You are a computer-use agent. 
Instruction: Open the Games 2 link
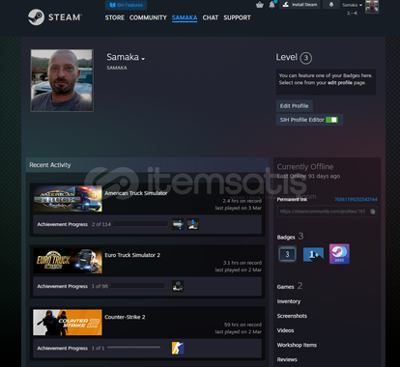coord(290,286)
